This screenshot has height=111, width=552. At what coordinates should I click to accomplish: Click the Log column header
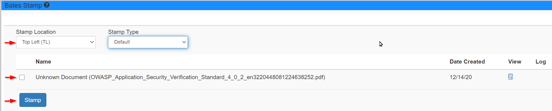click(x=541, y=62)
